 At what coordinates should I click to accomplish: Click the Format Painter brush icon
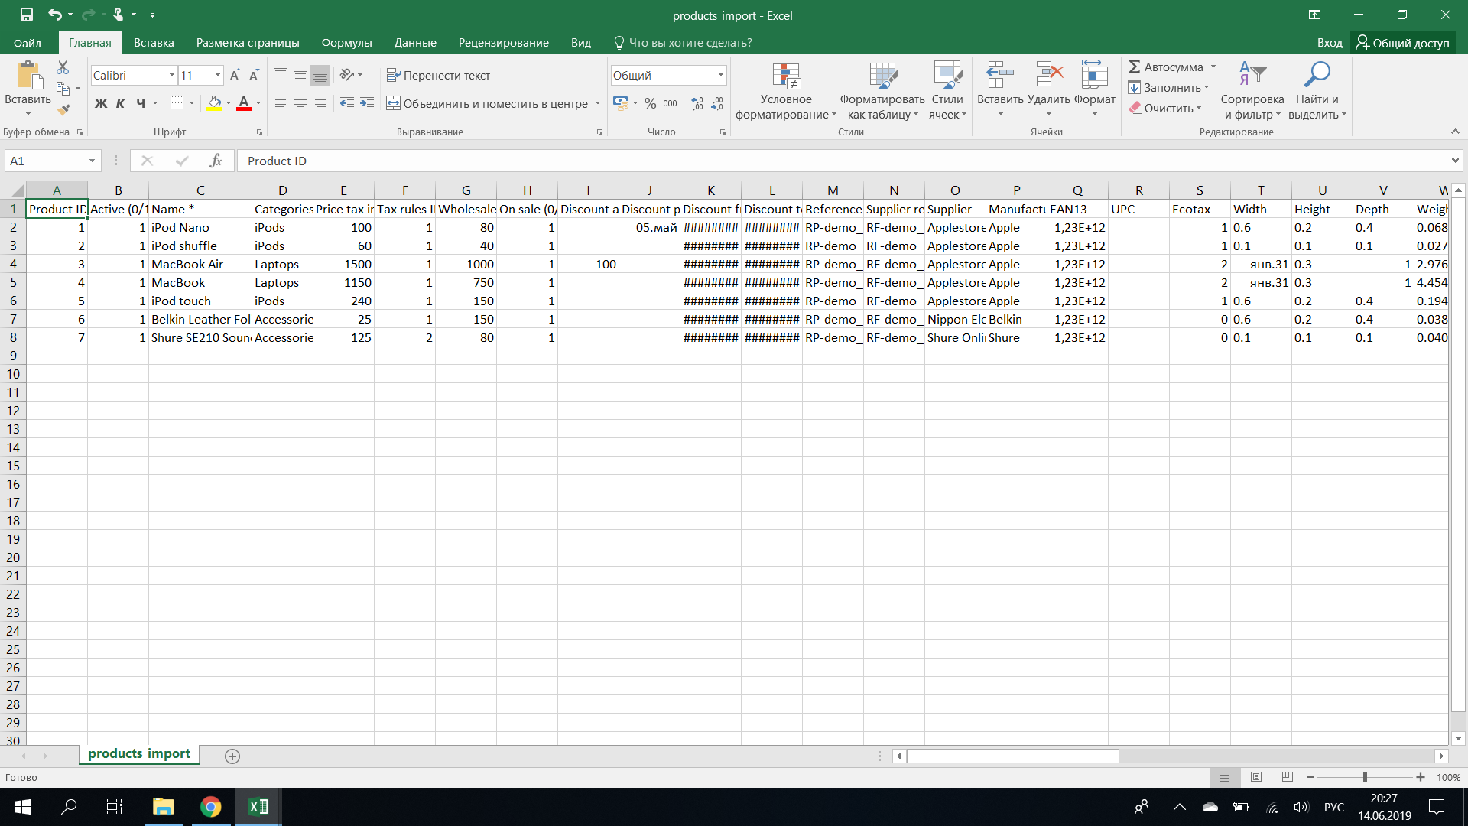click(63, 109)
